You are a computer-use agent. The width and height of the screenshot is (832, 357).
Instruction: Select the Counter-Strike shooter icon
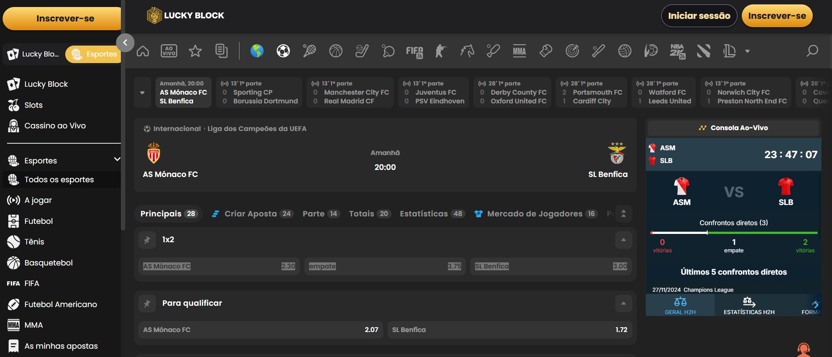pos(441,51)
